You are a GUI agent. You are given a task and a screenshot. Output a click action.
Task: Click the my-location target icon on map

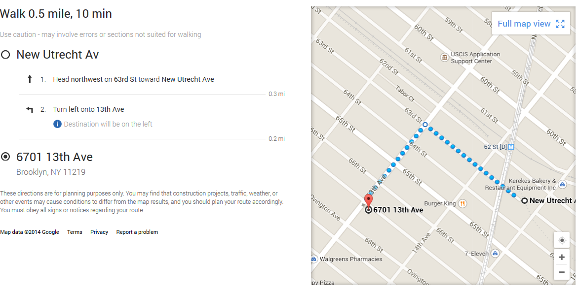[562, 240]
